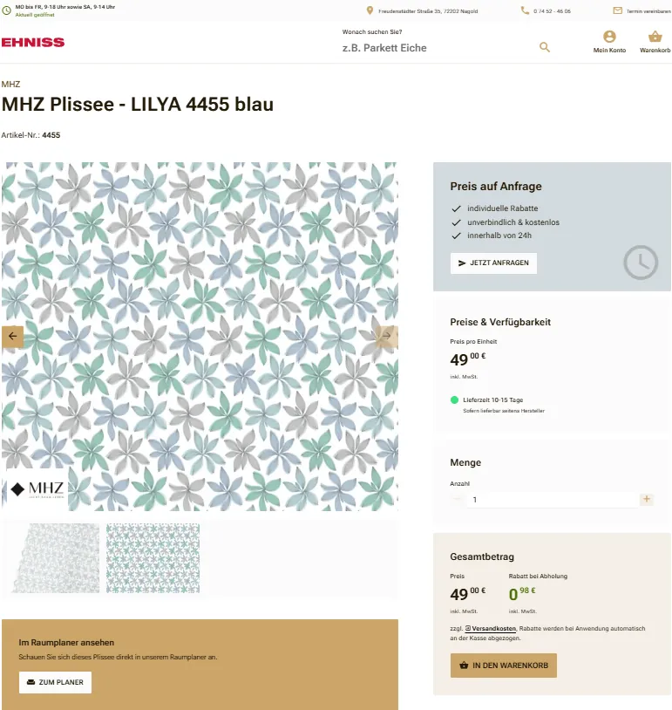Show next product image arrow
672x710 pixels.
click(387, 336)
